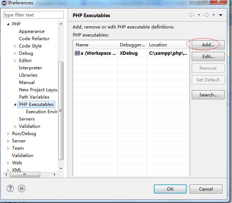
Task: Select Execution Environments tree item
Action: click(x=42, y=112)
